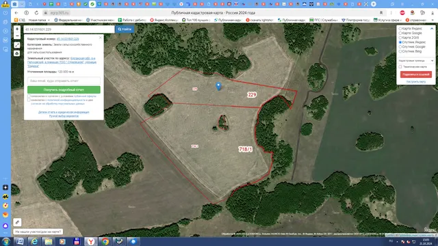Viewport: 438px width, 246px height.
Task: Click the Найти search button
Action: pyautogui.click(x=125, y=29)
